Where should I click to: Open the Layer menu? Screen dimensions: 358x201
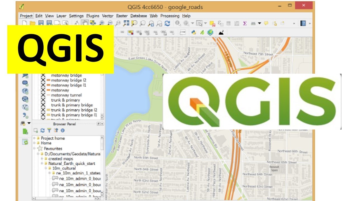(x=61, y=16)
